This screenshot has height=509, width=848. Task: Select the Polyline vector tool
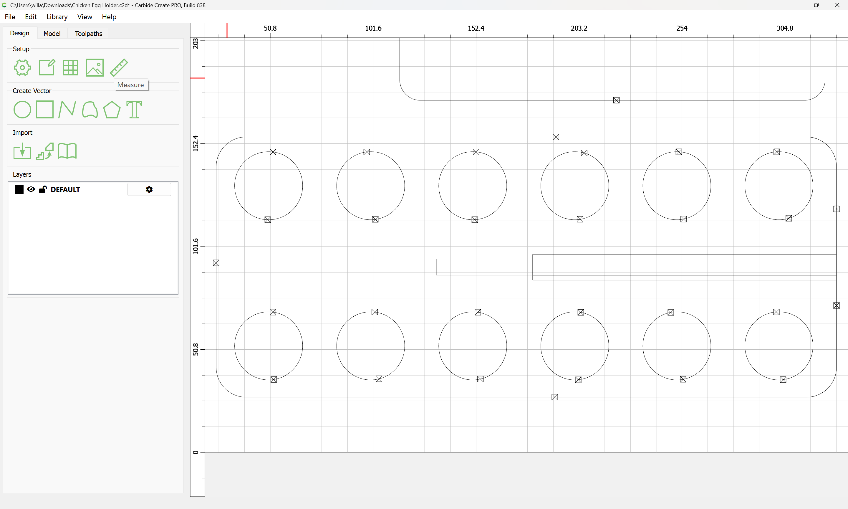[67, 110]
